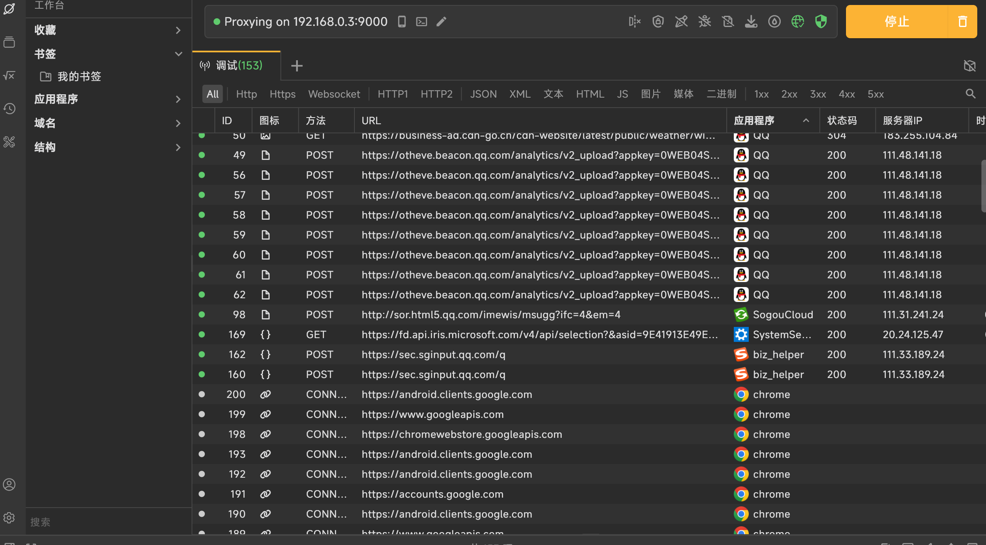This screenshot has width=986, height=545.
Task: Click the rewrite pen-slash icon
Action: tap(681, 21)
